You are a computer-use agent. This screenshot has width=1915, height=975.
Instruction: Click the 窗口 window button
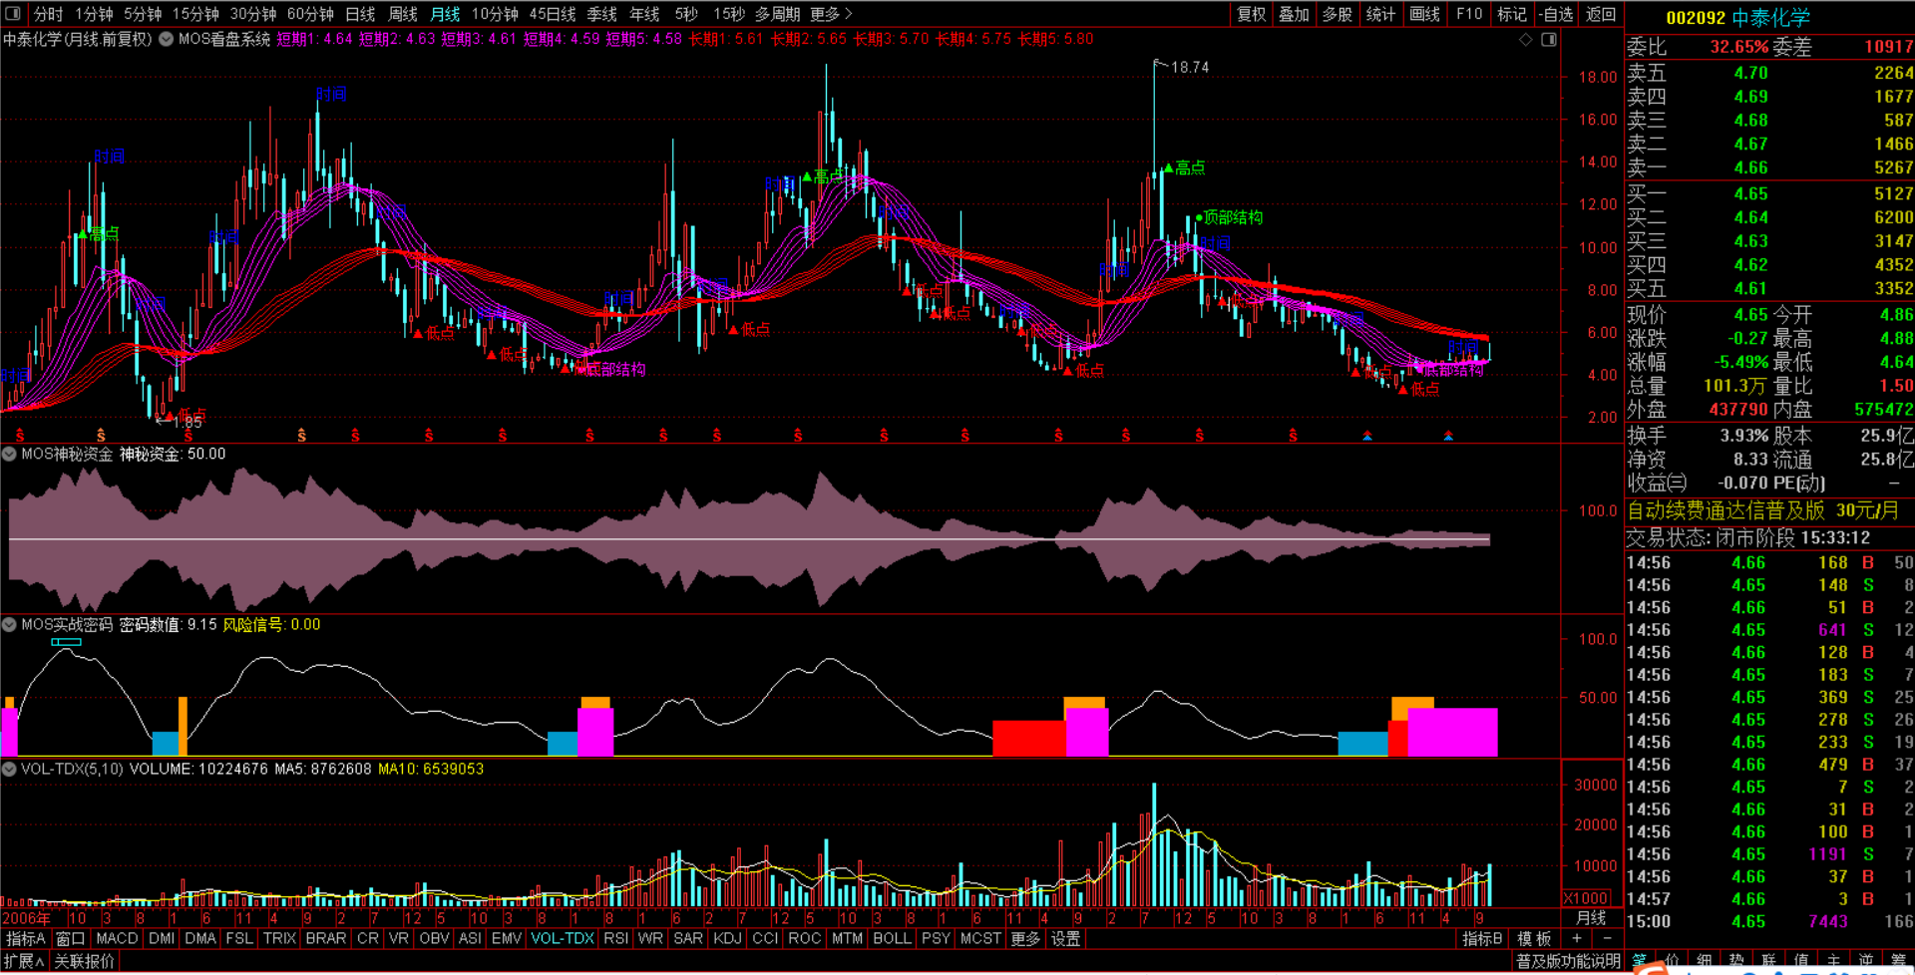(x=70, y=939)
